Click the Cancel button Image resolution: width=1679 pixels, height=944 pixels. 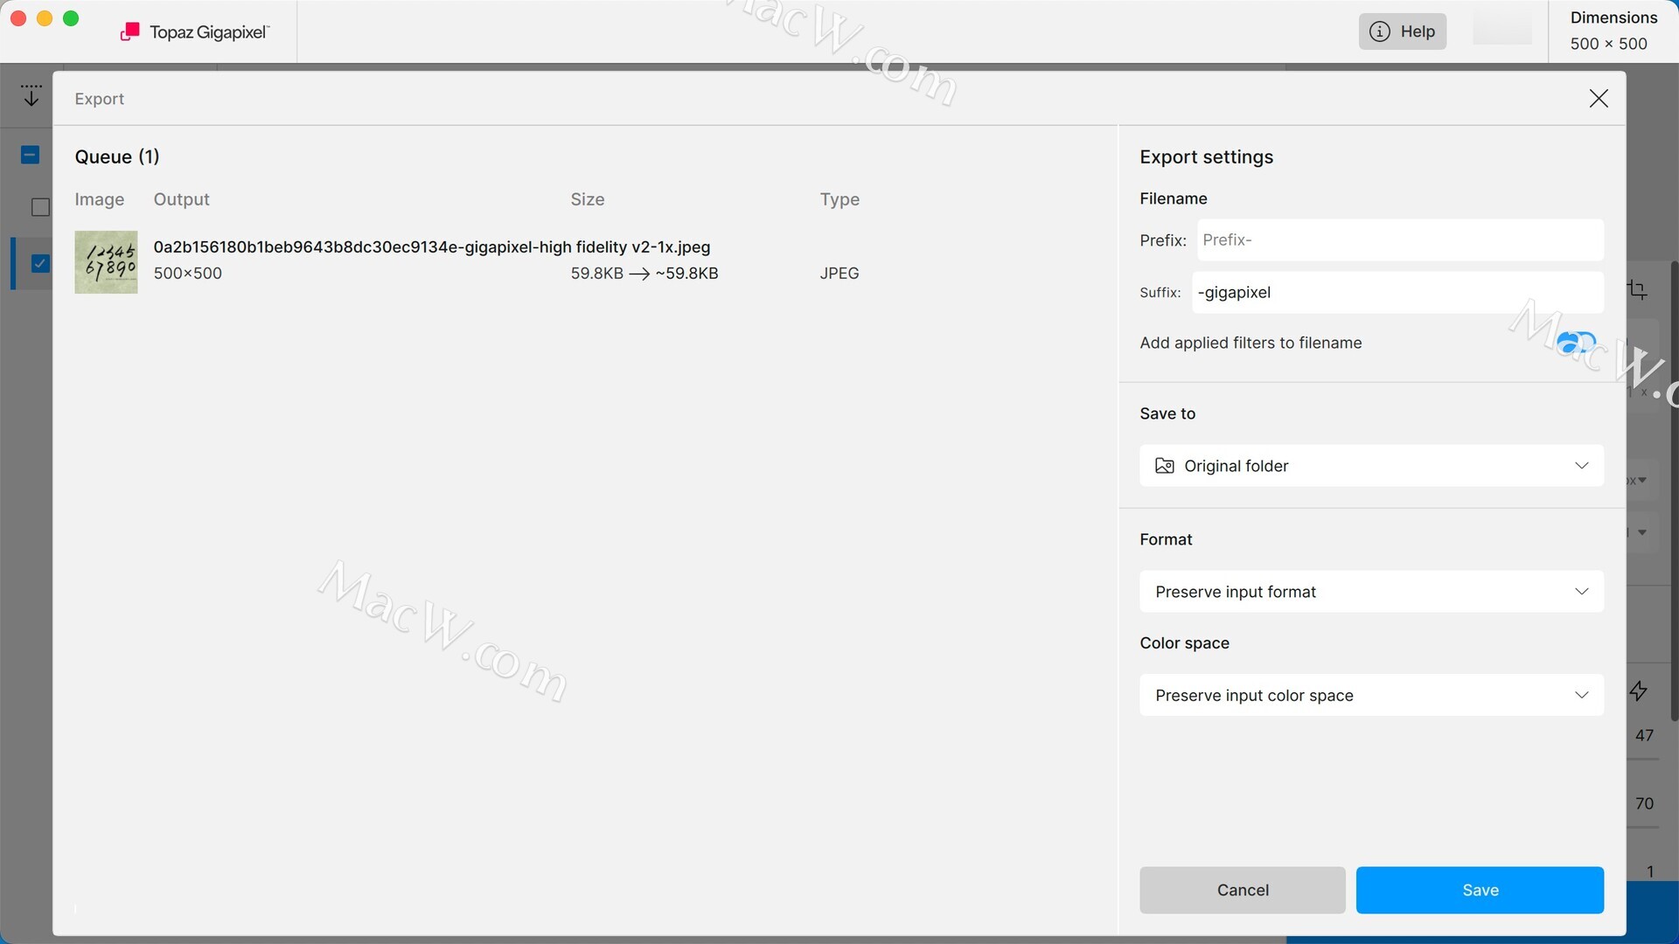pos(1242,890)
